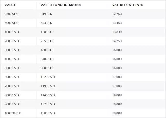Click the VAT REFUND IN % header
This screenshot has width=166, height=118.
click(127, 5)
